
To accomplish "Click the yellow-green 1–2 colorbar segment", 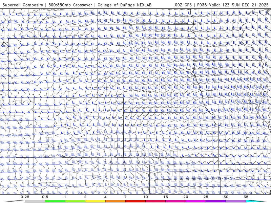I will (x=75, y=201).
